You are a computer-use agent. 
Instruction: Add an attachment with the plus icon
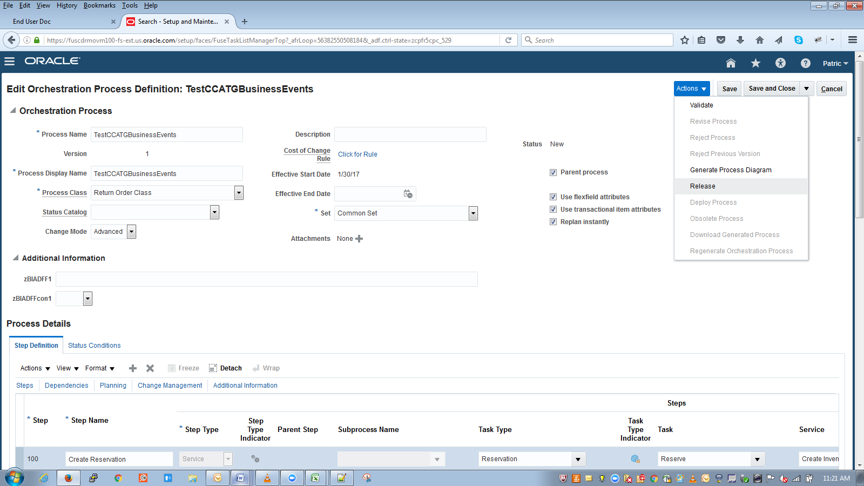359,239
